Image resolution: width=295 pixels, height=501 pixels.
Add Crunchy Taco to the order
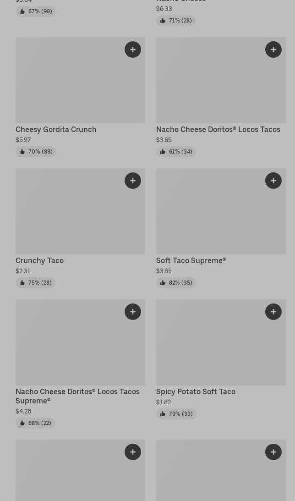click(133, 181)
